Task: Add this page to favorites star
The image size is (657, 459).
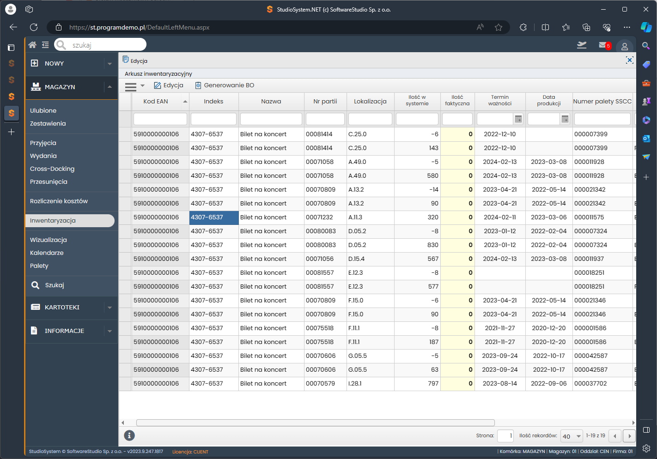Action: click(499, 27)
